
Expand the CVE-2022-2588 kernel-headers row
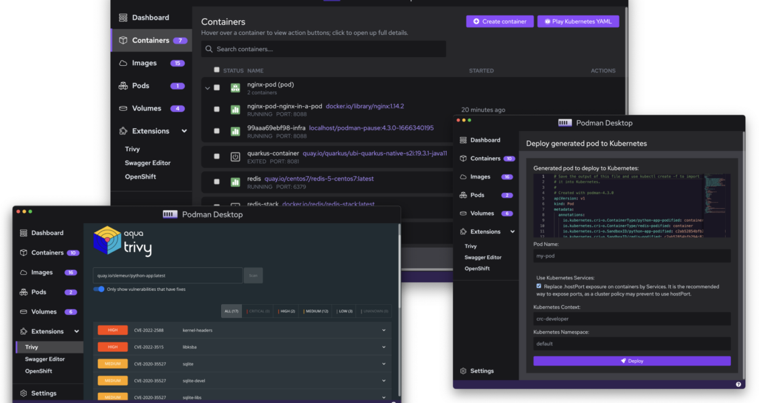[384, 330]
